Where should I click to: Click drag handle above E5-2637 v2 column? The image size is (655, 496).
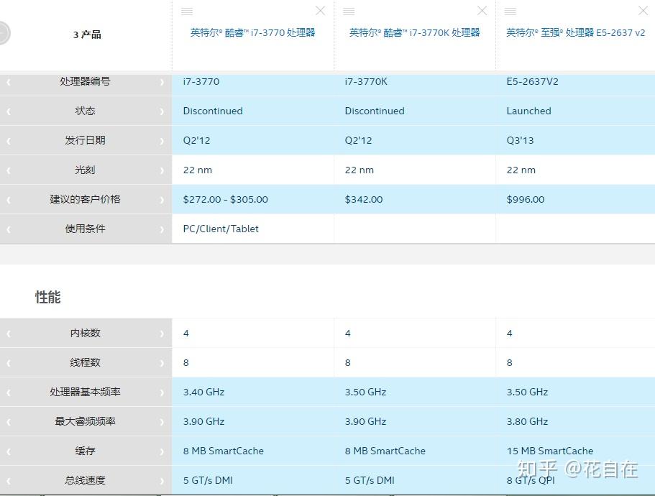point(510,12)
